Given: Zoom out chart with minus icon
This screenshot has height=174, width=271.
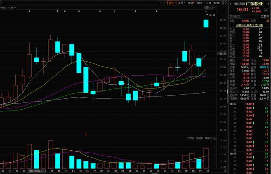Looking at the screenshot, I should [165, 3].
